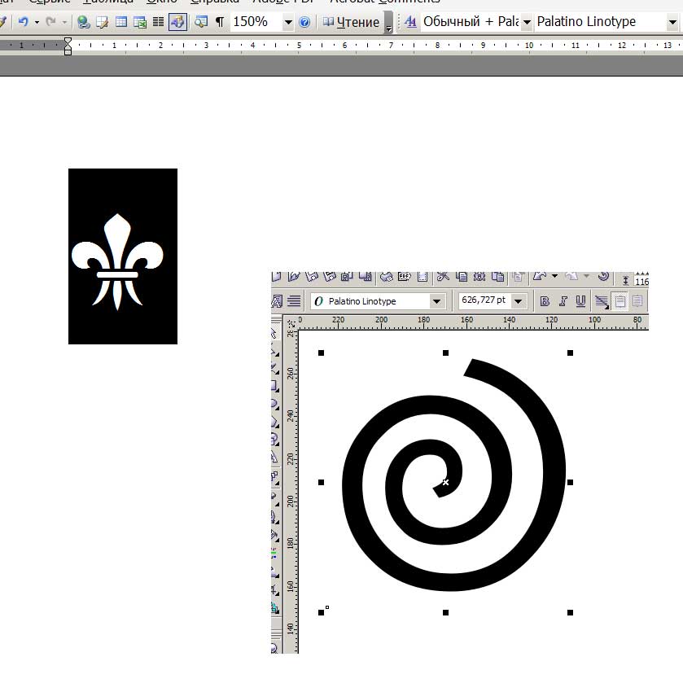Click the right-middle selection handle of spiral
This screenshot has height=692, width=683.
(x=570, y=483)
